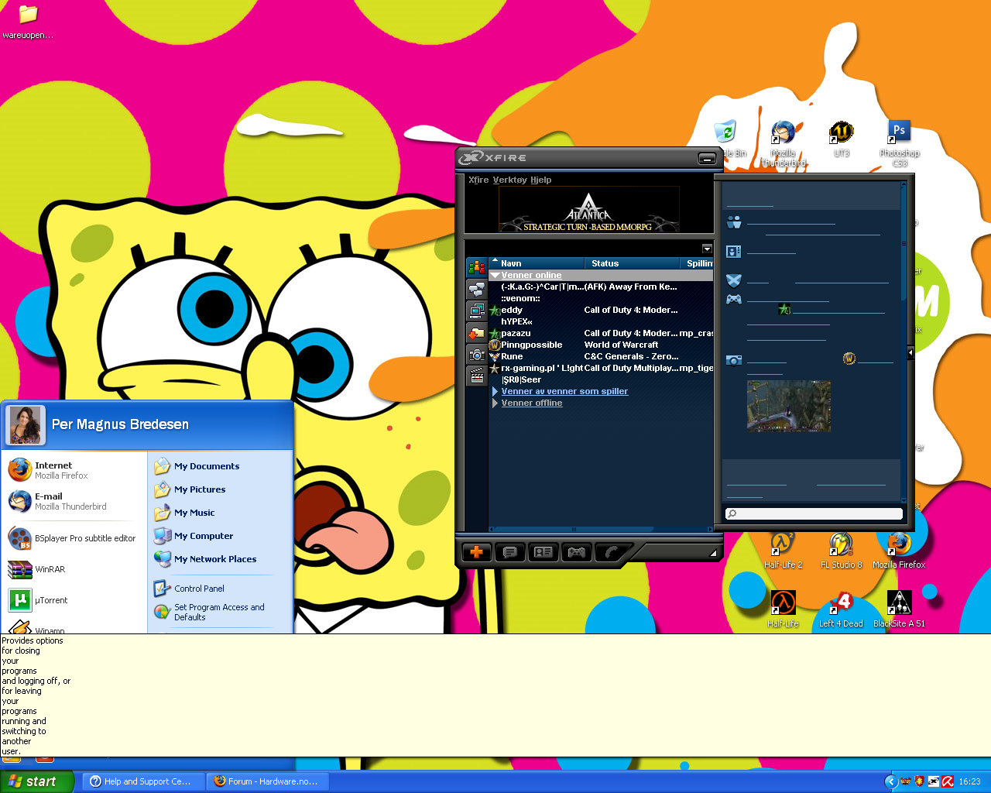This screenshot has height=793, width=991.
Task: Click the gamepad button in Xfire bottom bar
Action: (577, 552)
